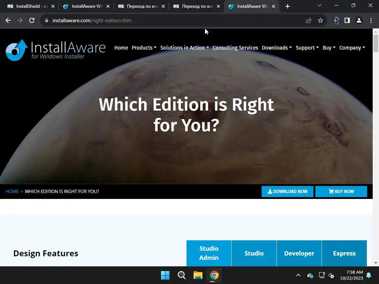
Task: Click the DOWNLOAD NOW button
Action: pos(287,192)
